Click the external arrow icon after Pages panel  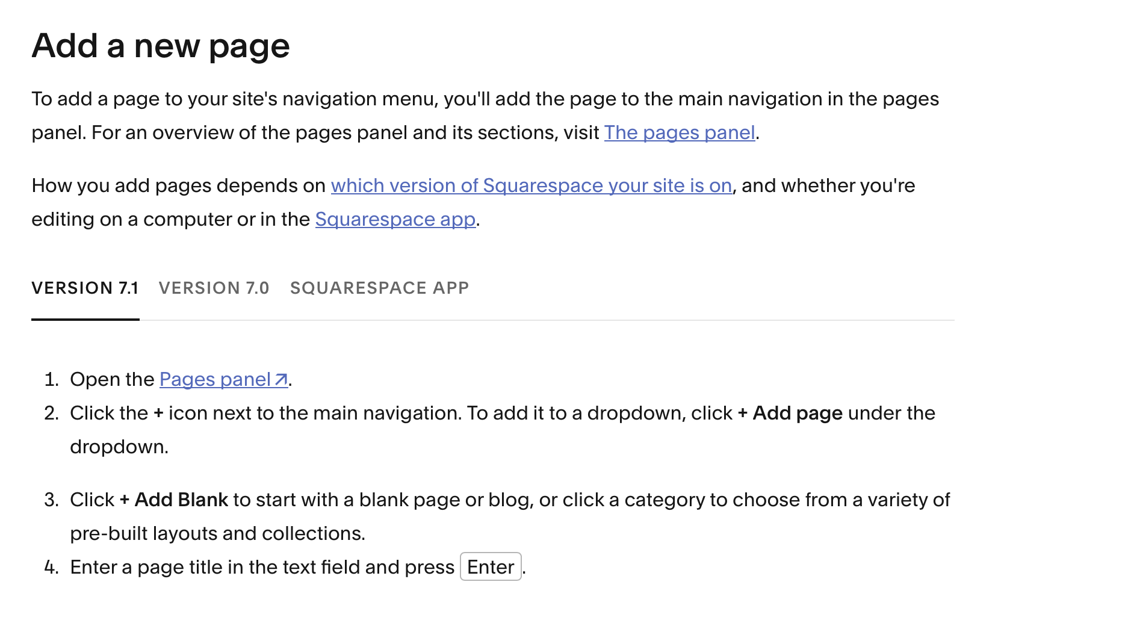coord(281,380)
